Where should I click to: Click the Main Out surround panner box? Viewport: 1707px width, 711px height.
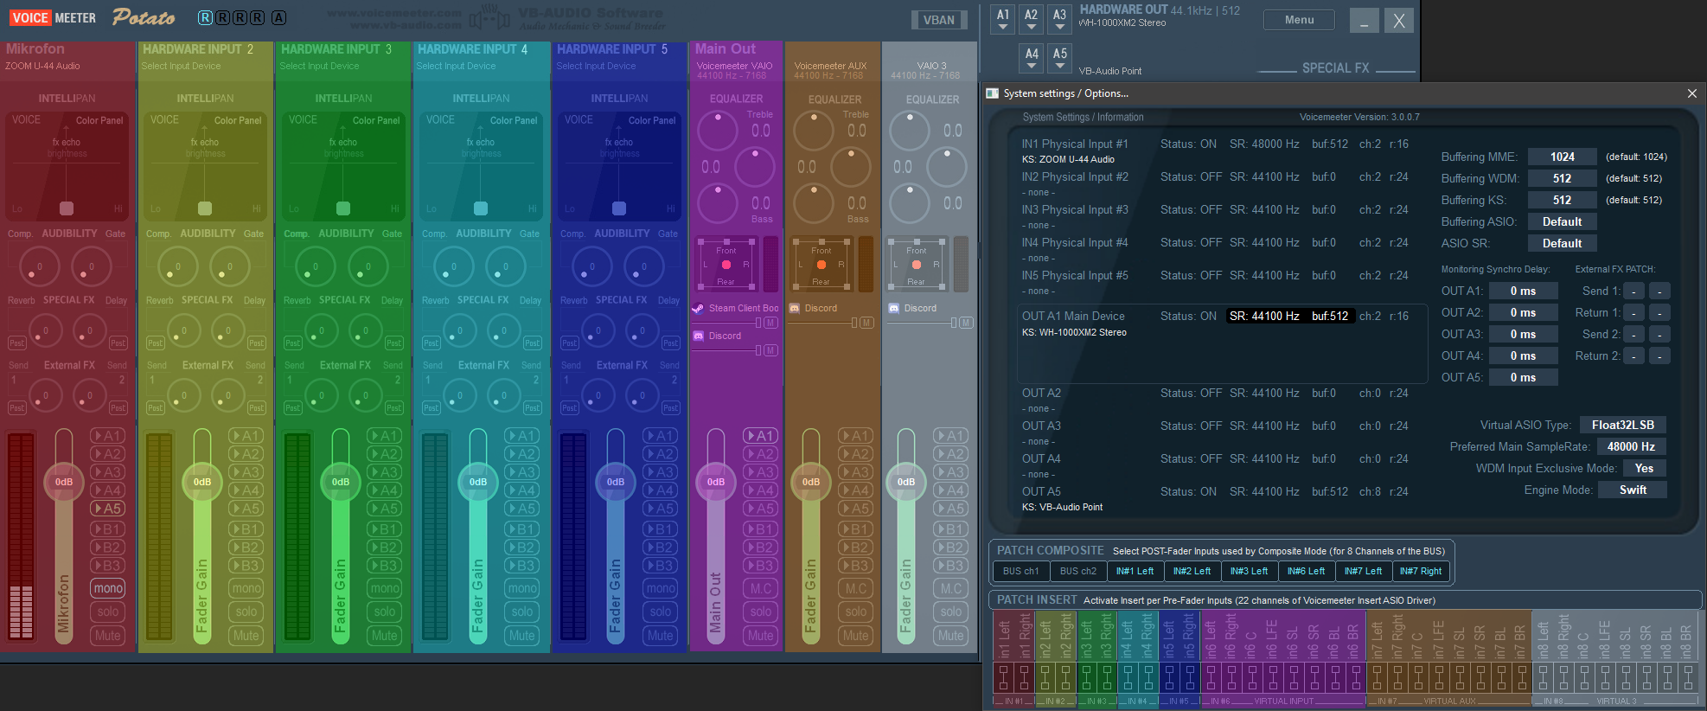726,265
